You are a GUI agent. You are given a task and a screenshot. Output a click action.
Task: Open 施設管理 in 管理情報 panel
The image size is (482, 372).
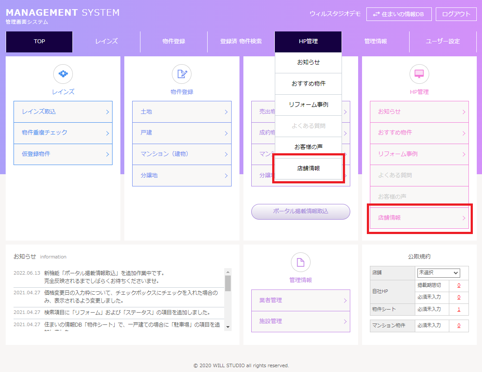(x=301, y=321)
